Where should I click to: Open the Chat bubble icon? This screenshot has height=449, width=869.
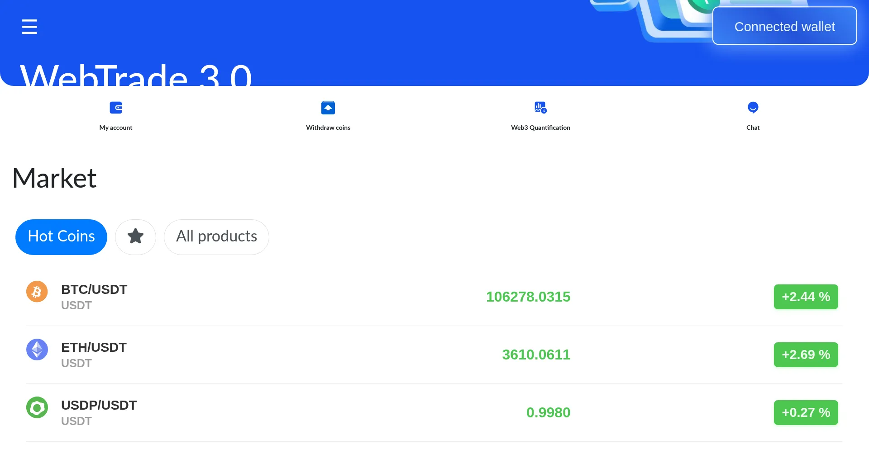(x=753, y=108)
